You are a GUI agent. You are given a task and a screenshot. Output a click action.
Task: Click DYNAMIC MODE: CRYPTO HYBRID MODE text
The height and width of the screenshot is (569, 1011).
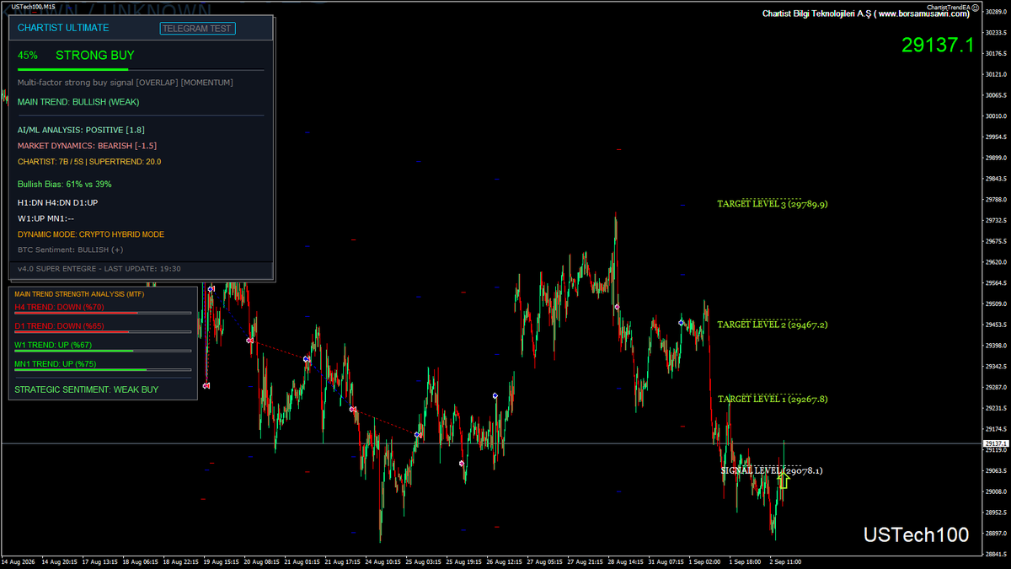point(91,234)
